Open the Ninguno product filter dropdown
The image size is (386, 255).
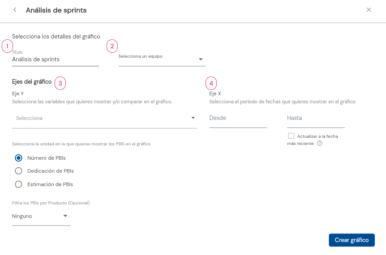point(41,217)
